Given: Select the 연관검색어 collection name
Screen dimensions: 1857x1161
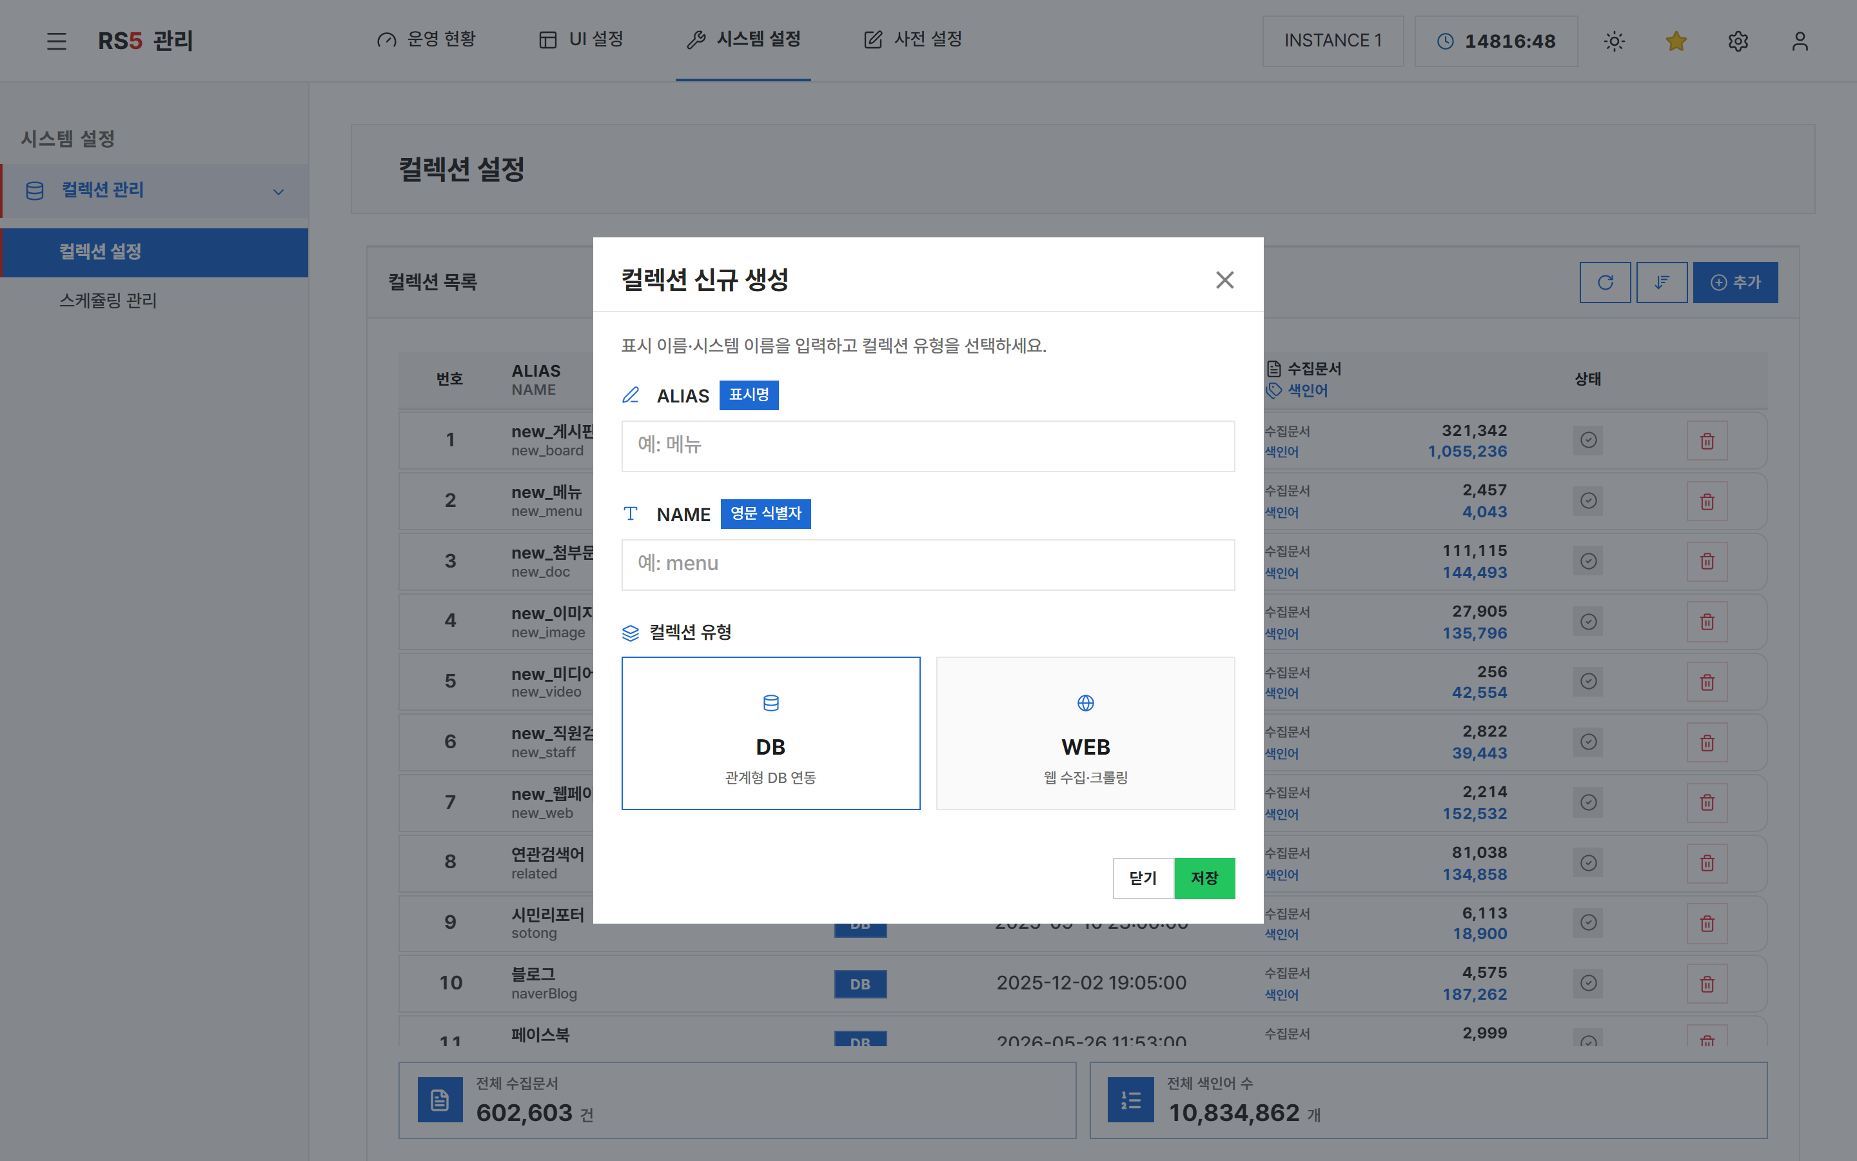Looking at the screenshot, I should (x=548, y=854).
